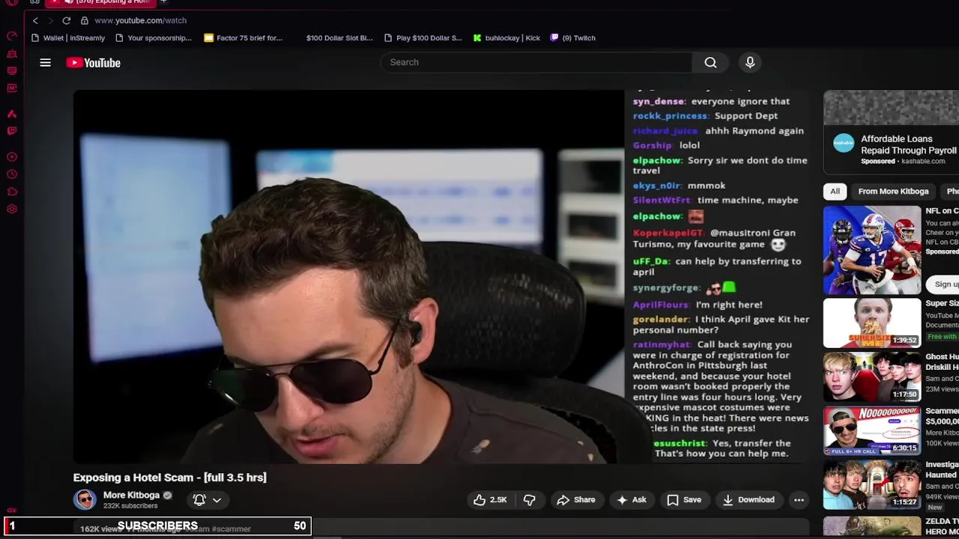Open the More Kitboga channel avatar
The width and height of the screenshot is (959, 539).
(x=85, y=500)
